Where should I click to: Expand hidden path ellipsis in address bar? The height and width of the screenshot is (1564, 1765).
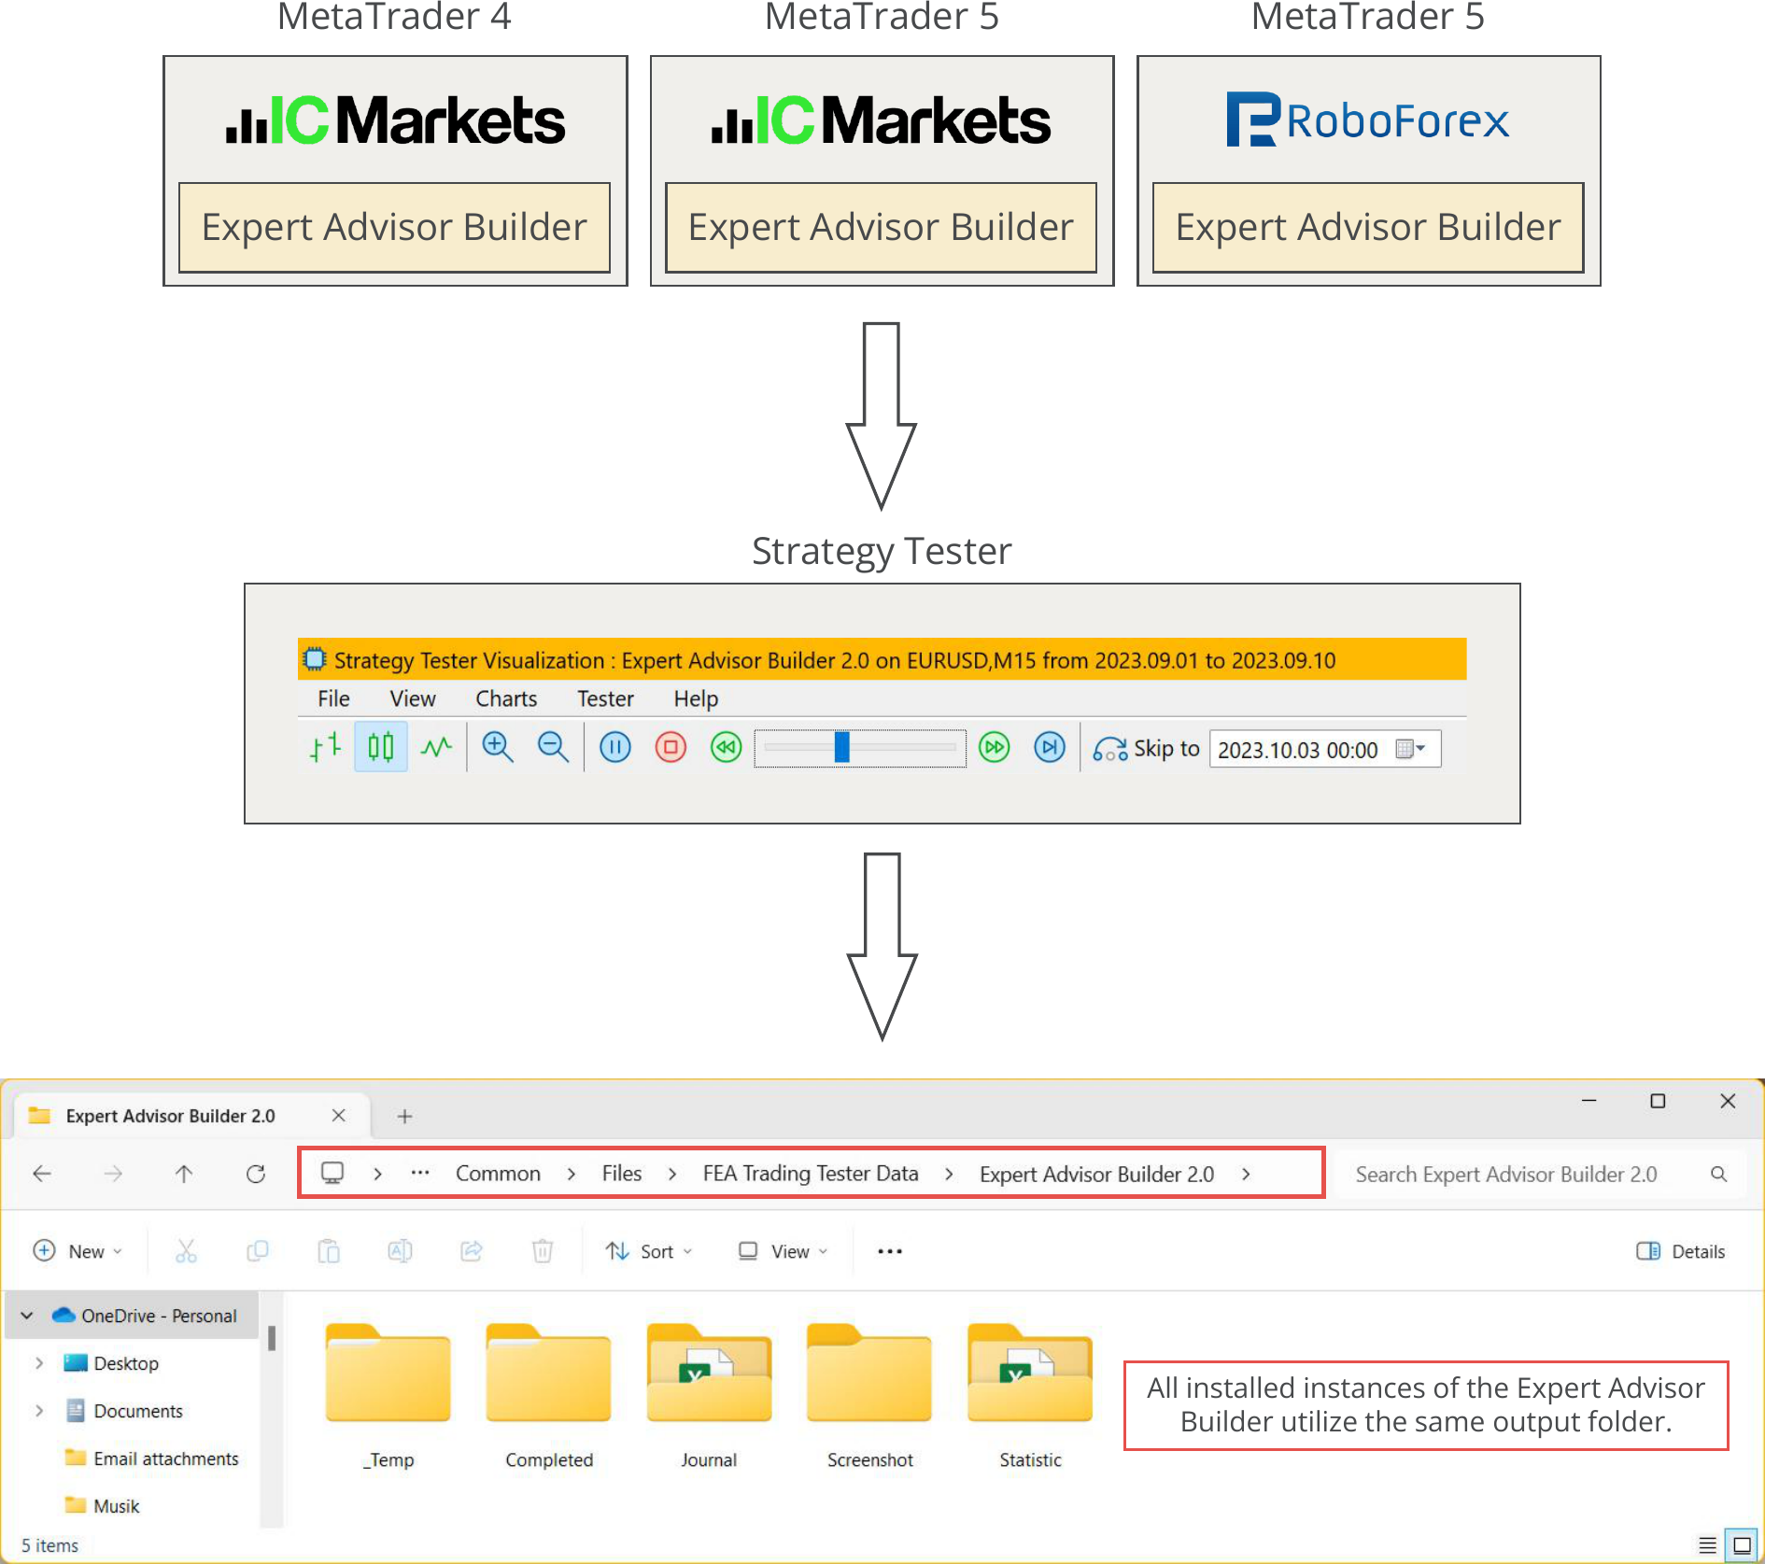click(x=420, y=1174)
